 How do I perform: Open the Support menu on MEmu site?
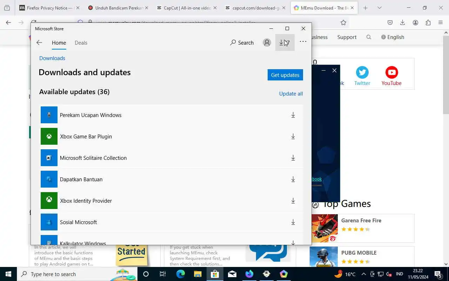[347, 37]
